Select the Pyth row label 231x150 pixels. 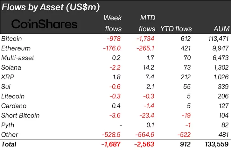tap(8, 125)
